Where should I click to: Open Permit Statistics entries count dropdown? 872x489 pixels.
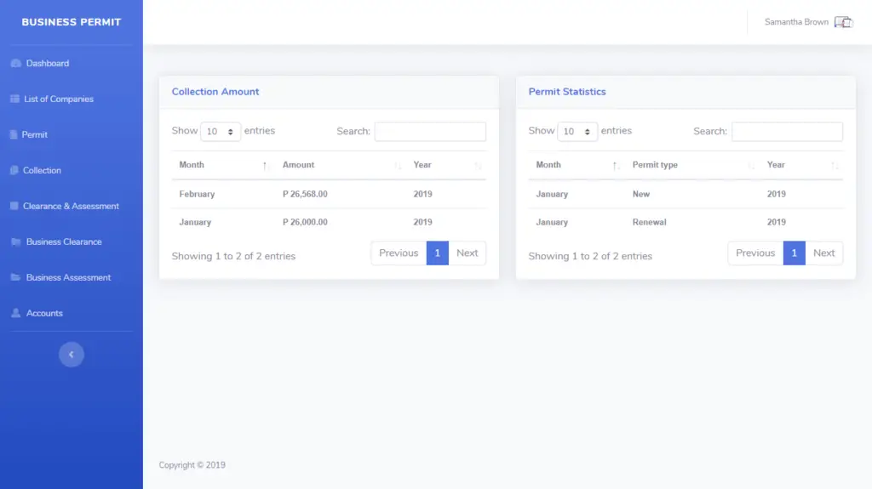(x=577, y=132)
